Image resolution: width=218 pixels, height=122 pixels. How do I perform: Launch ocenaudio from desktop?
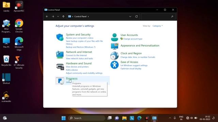click(6, 97)
